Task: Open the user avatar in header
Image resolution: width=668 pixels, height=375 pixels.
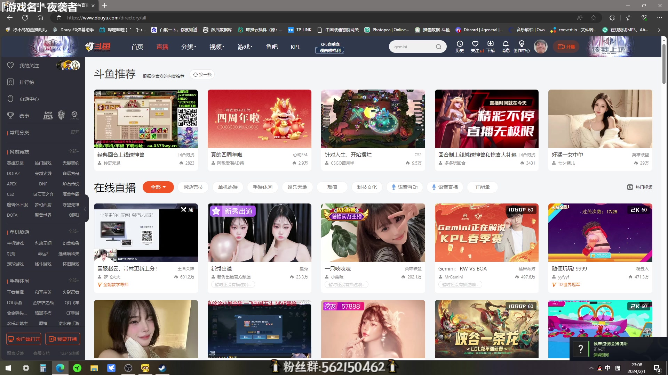Action: [541, 47]
